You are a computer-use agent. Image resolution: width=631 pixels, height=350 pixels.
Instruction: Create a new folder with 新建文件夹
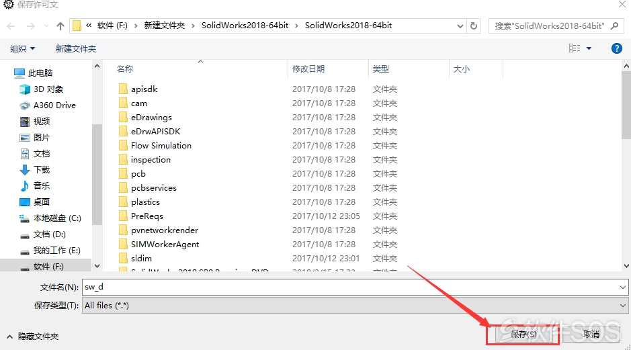[76, 48]
